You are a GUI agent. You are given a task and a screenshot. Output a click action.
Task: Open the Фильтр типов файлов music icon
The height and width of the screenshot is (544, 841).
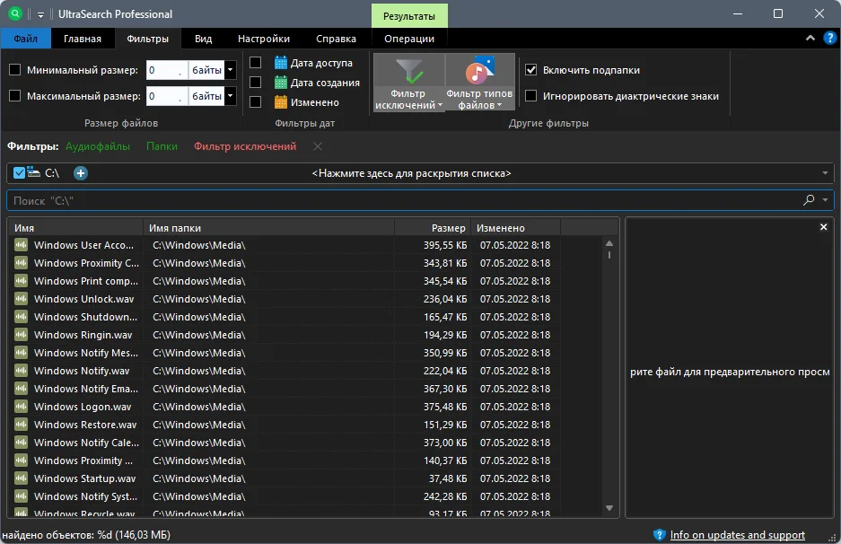pos(479,82)
